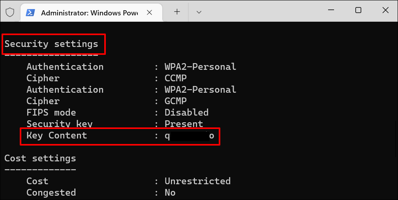Viewport: 398px width, 200px height.
Task: Click the Security settings heading text
Action: (x=51, y=44)
